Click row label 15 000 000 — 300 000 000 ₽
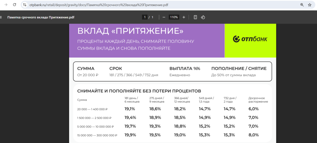 click(97, 135)
